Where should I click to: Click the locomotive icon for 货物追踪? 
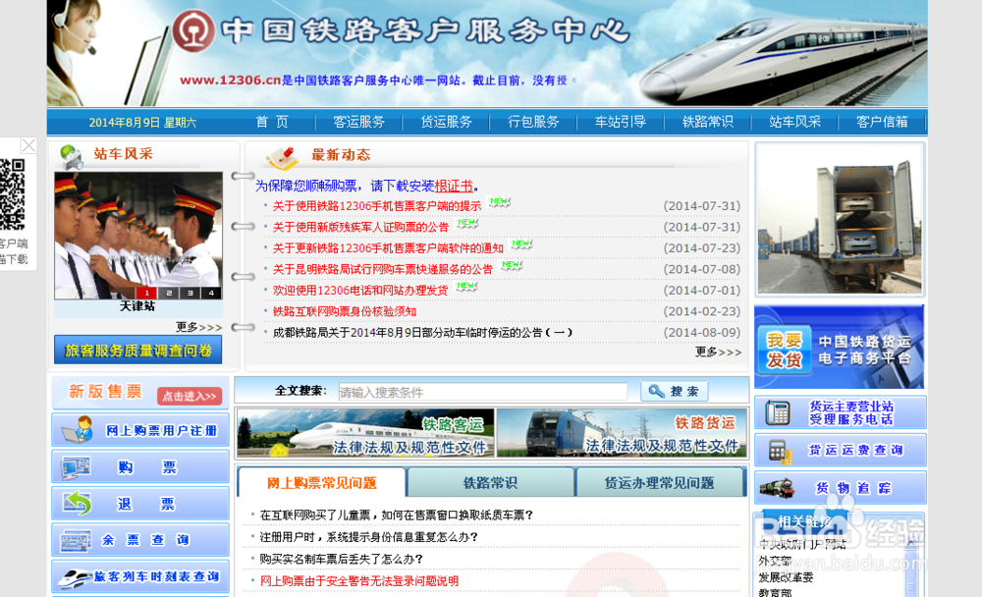pyautogui.click(x=777, y=488)
